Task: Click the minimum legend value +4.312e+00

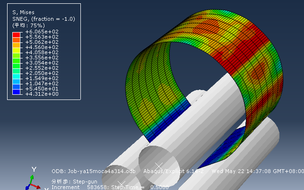Action: pos(42,94)
